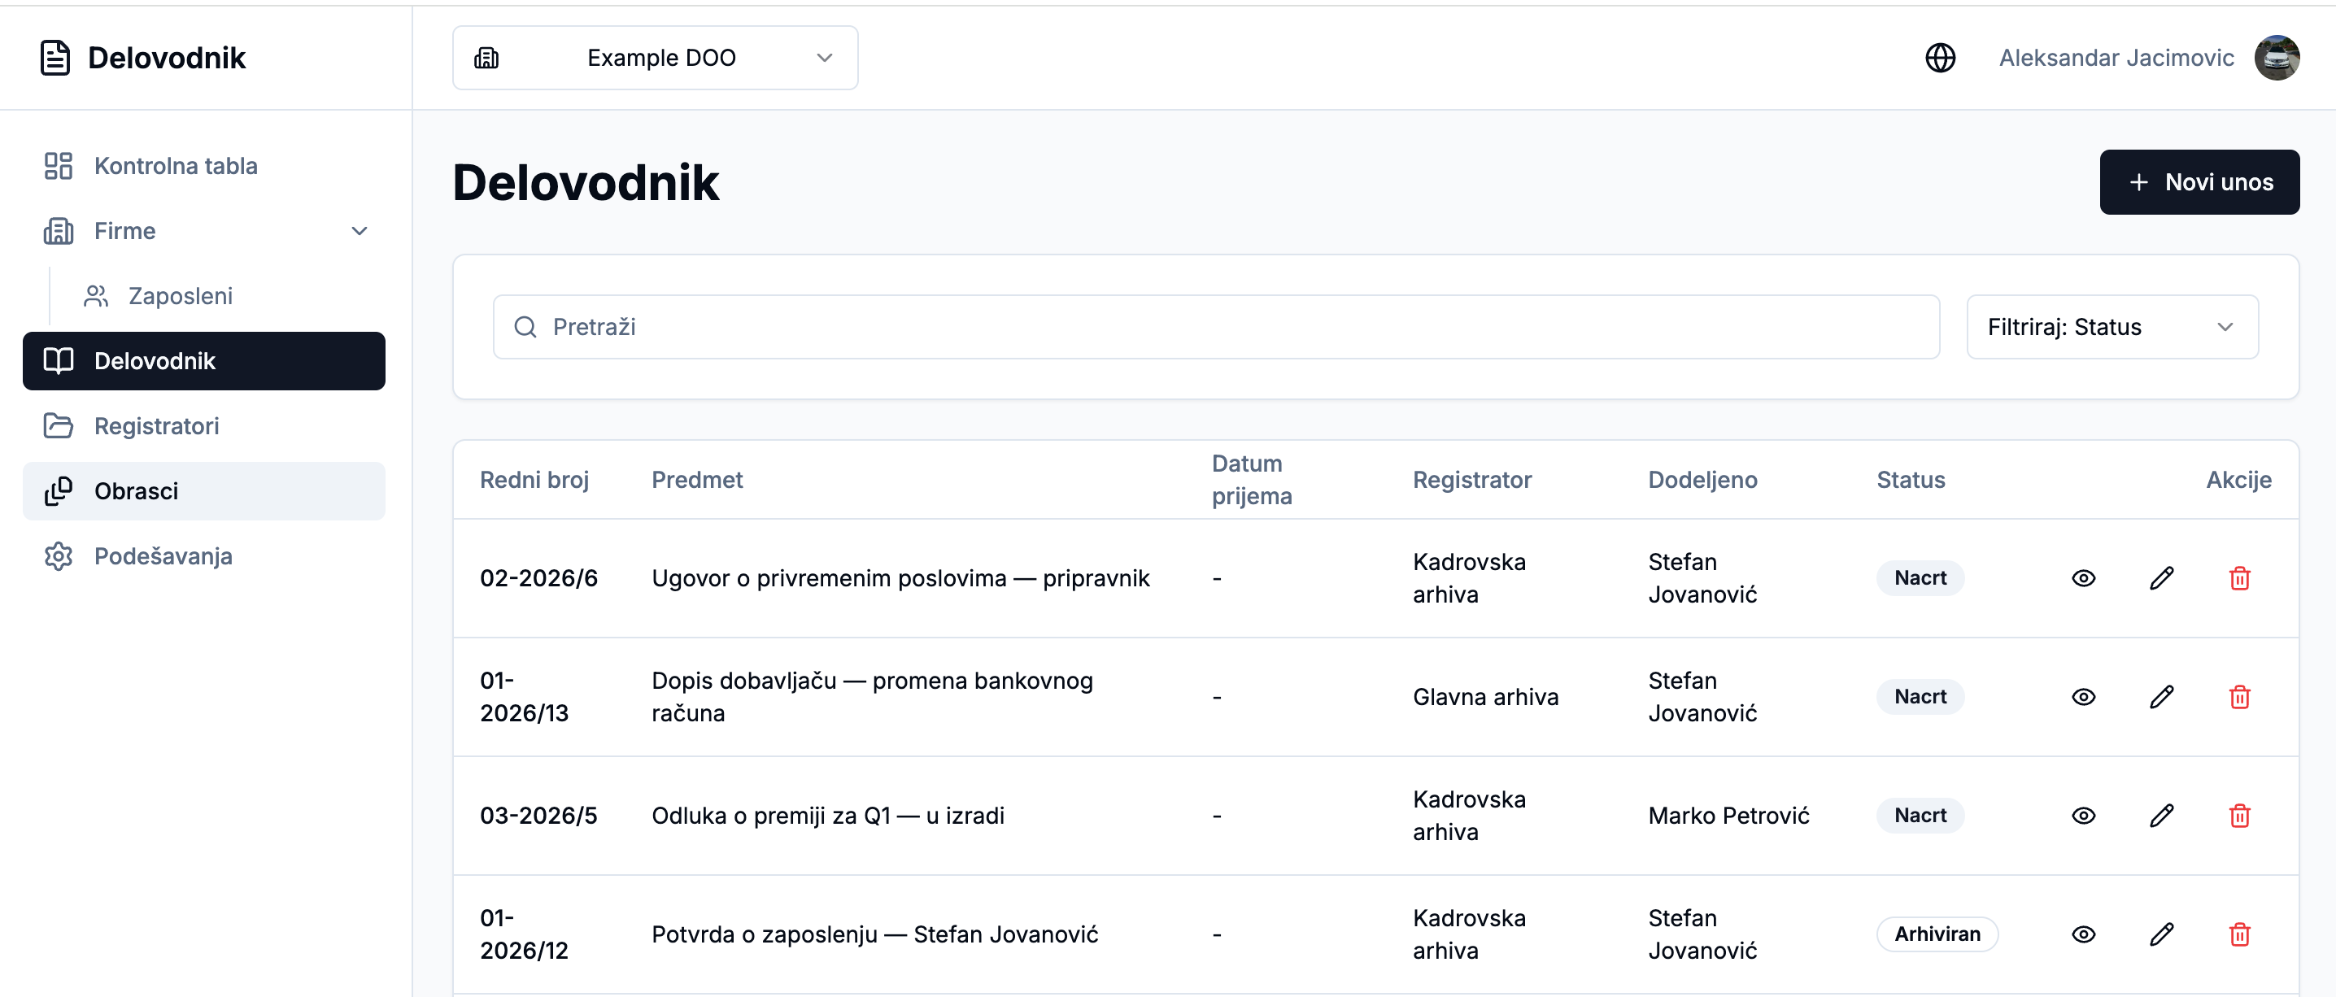Click the Redni broj column header
The height and width of the screenshot is (997, 2336).
point(534,480)
